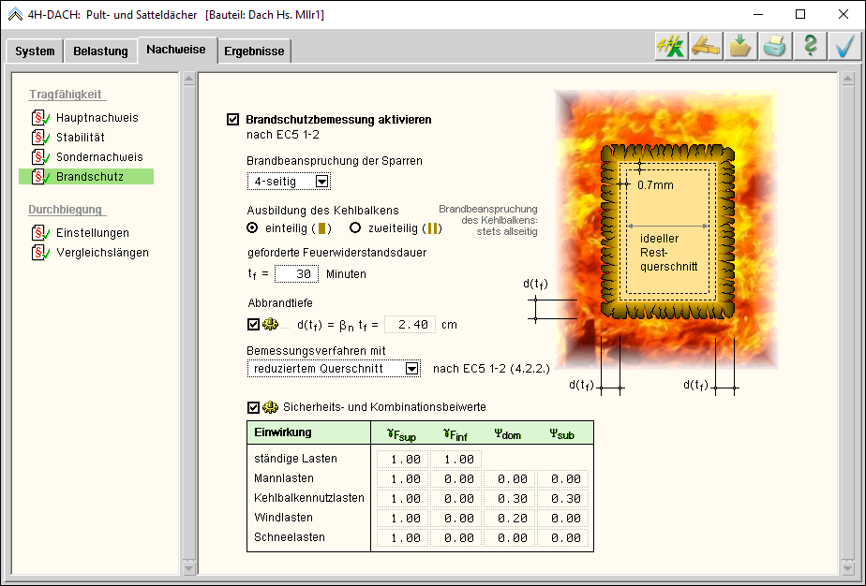Open the 4-seitig Brandbeanspruchung dropdown
866x586 pixels.
(x=321, y=182)
